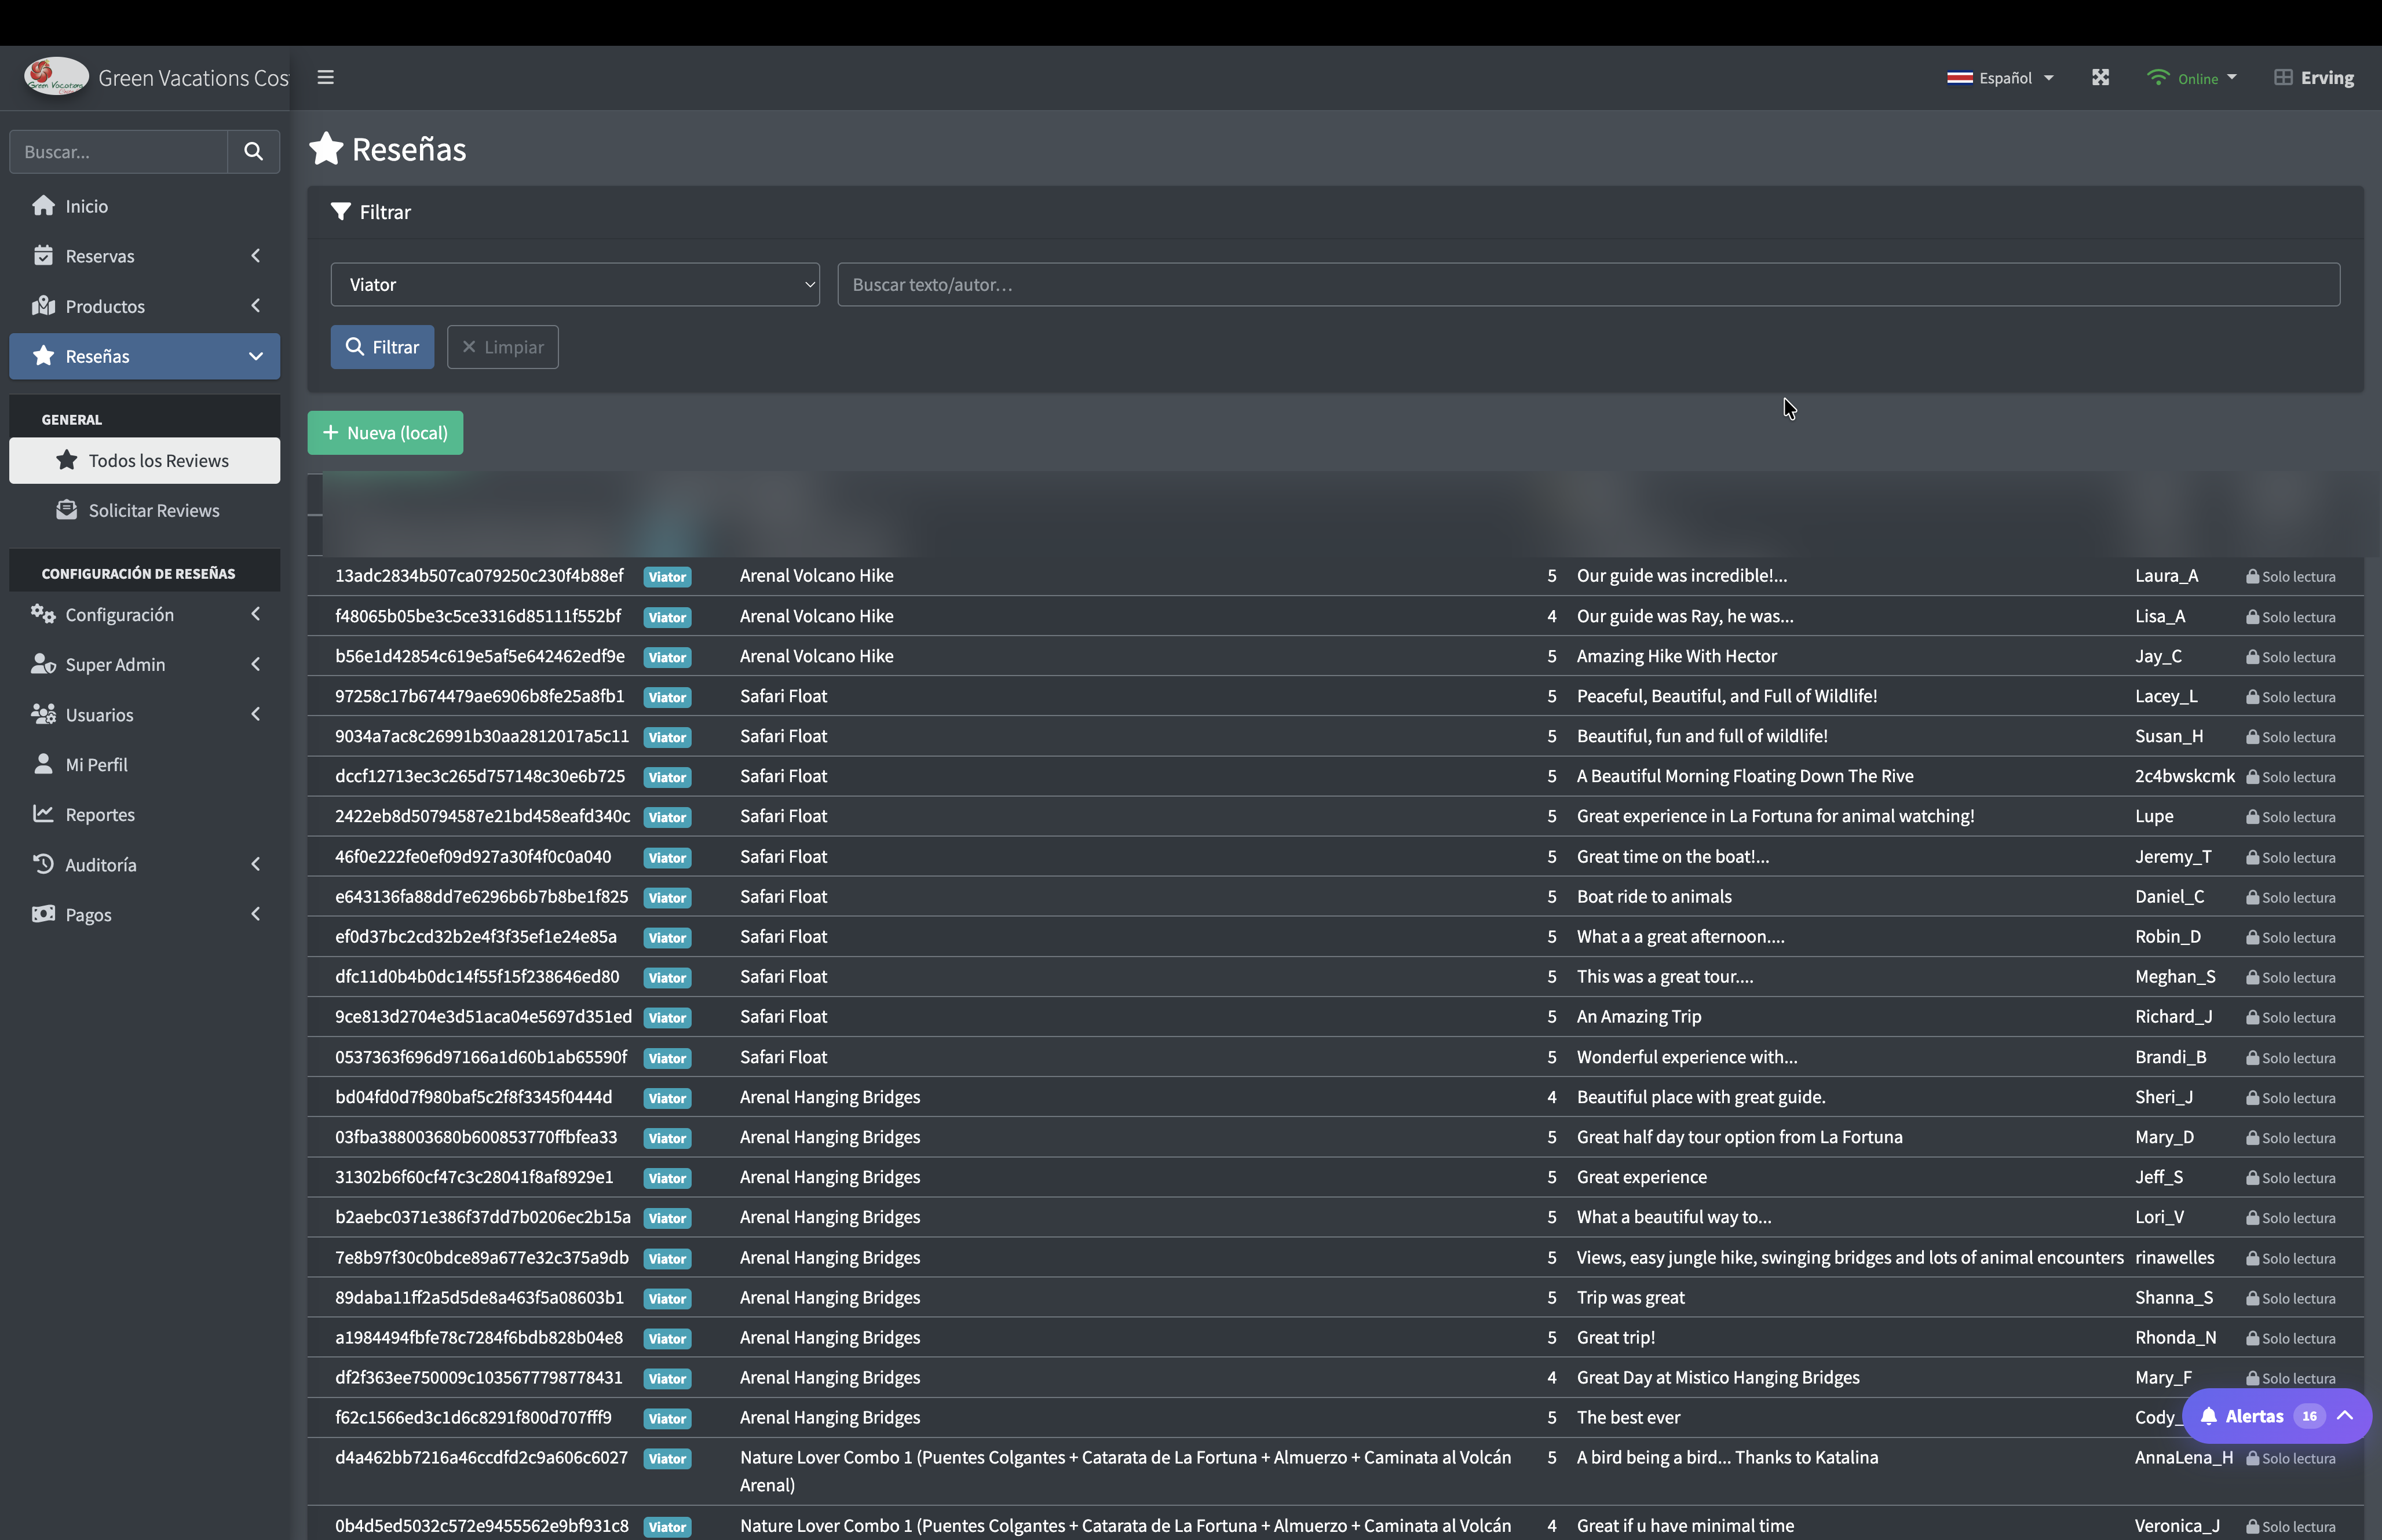
Task: Click the lock icon in Lisa_A row
Action: tap(2252, 617)
